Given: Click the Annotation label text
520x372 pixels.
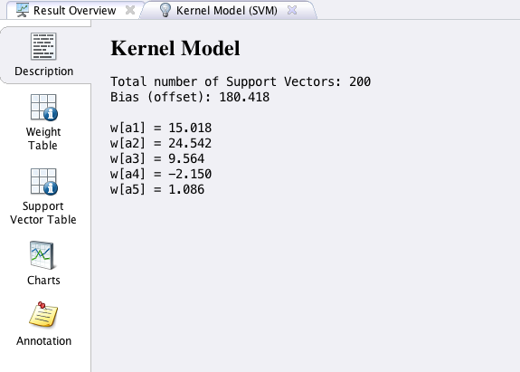Looking at the screenshot, I should coord(43,341).
